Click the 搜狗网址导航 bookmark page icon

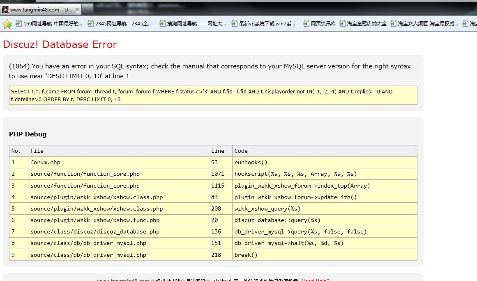point(162,23)
